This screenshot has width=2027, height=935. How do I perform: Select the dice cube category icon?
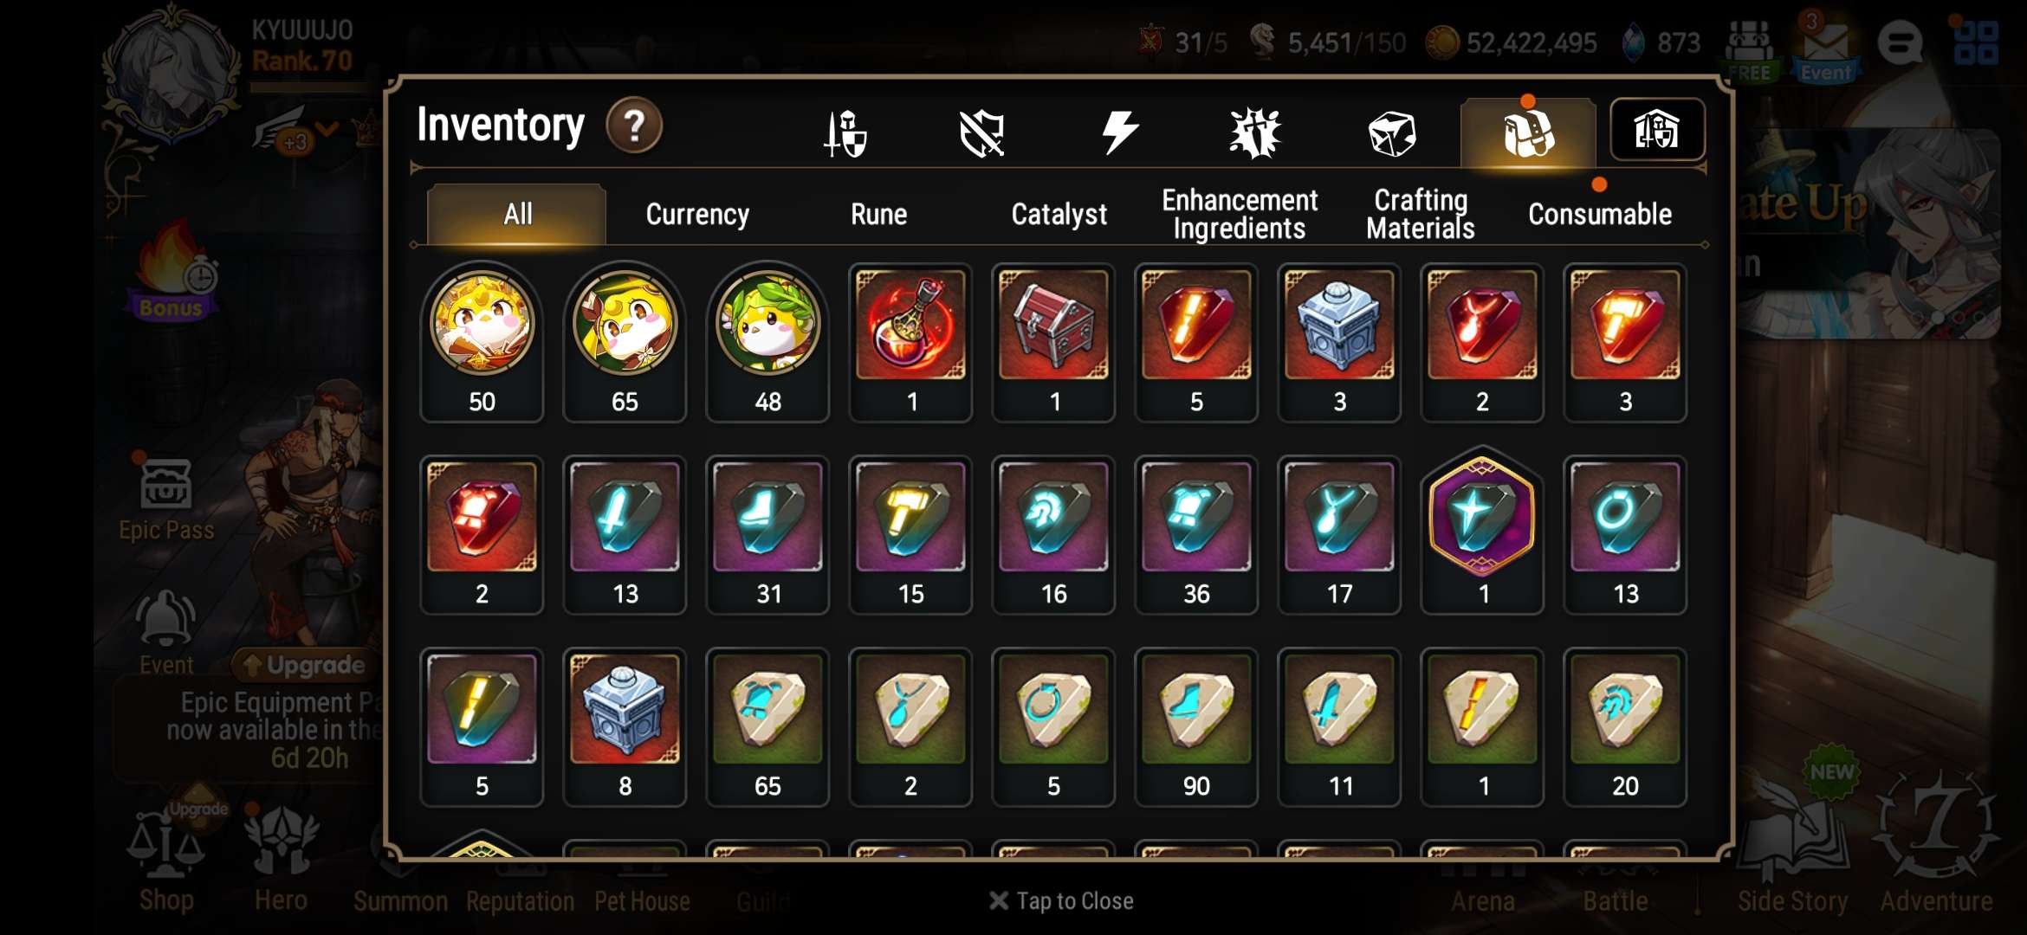1392,134
